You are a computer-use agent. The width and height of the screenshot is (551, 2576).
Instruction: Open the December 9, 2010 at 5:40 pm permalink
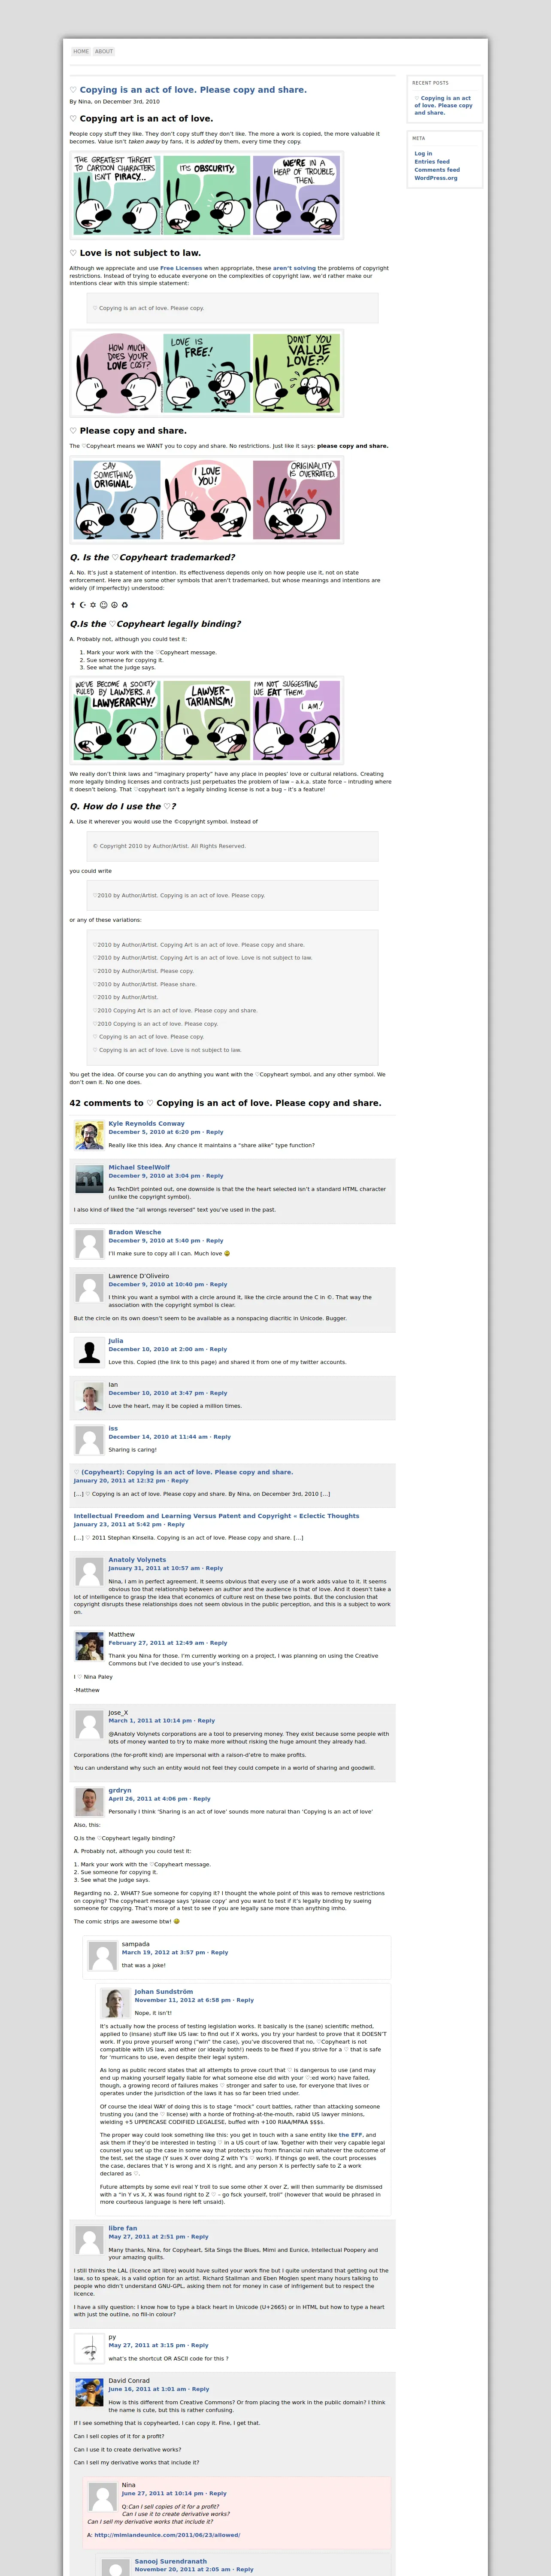tap(154, 1241)
